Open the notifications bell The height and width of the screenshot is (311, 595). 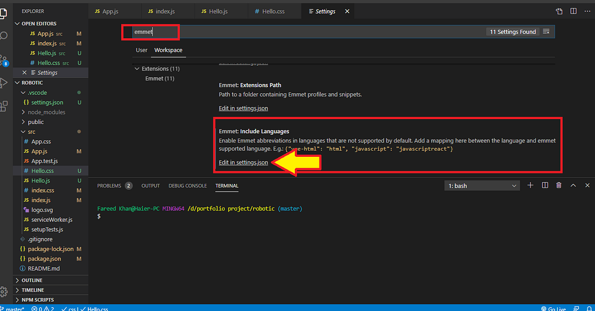589,308
